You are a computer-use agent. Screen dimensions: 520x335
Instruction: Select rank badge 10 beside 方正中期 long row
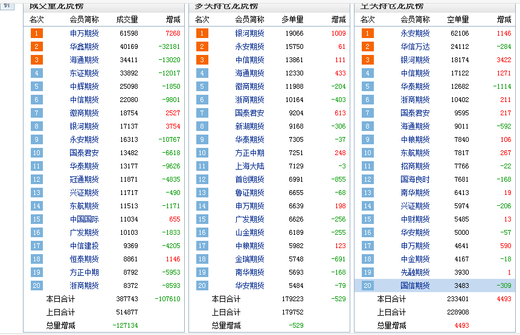(x=202, y=153)
